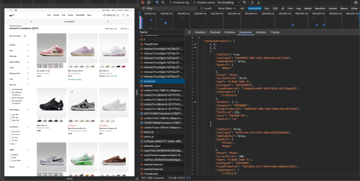Click the Nike swoosh logo
360x181 pixels.
coord(12,15)
